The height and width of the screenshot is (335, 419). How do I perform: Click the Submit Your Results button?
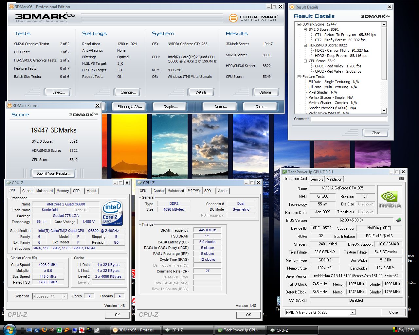(53, 173)
